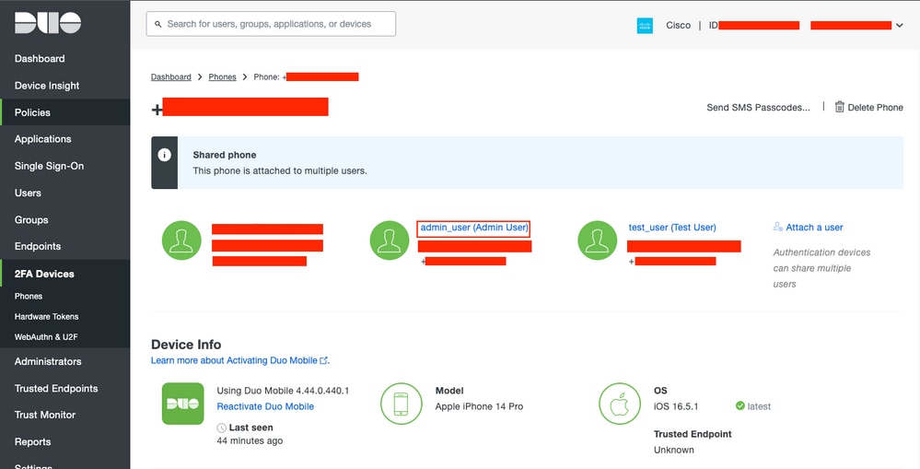Click the Duo logo in the sidebar

click(x=48, y=23)
